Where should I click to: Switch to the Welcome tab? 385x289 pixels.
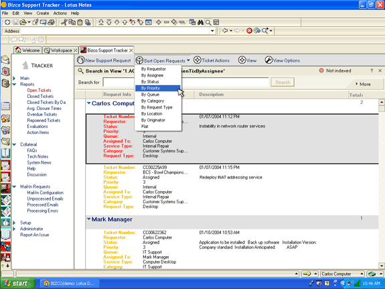(27, 50)
